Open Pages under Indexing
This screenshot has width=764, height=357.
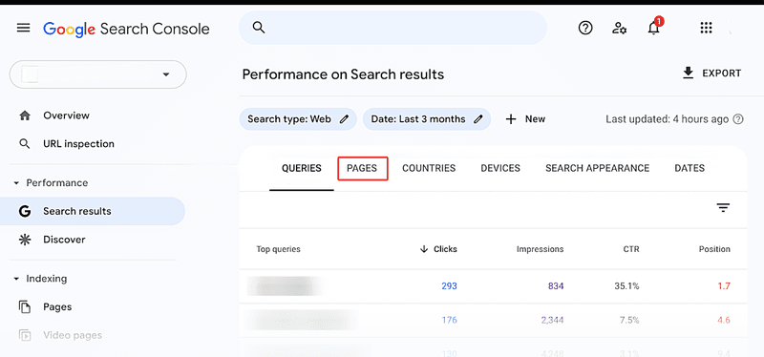(x=57, y=307)
